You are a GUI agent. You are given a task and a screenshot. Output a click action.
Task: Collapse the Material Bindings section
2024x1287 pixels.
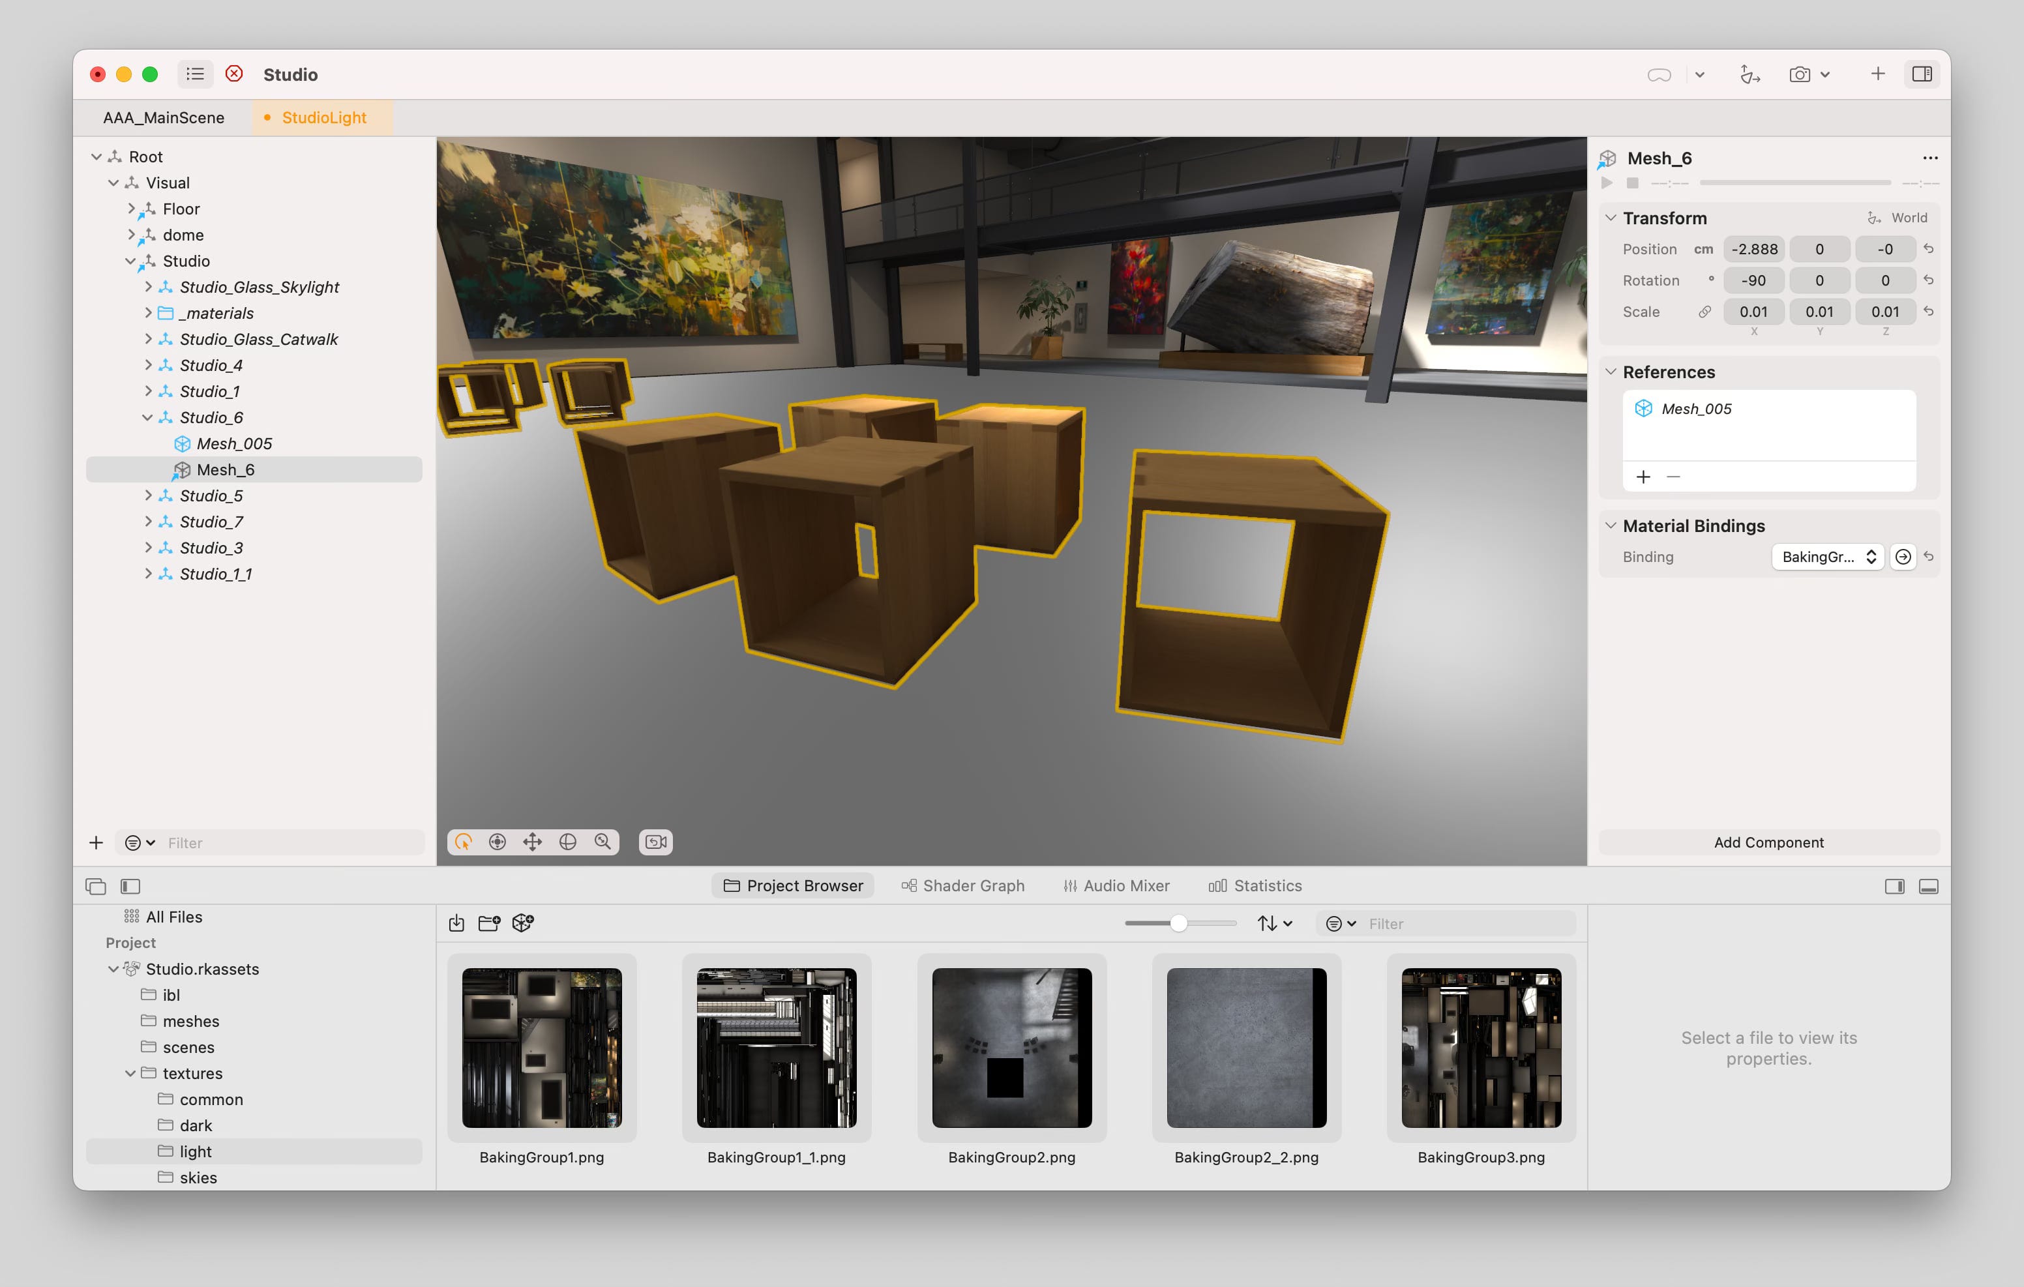pyautogui.click(x=1611, y=525)
